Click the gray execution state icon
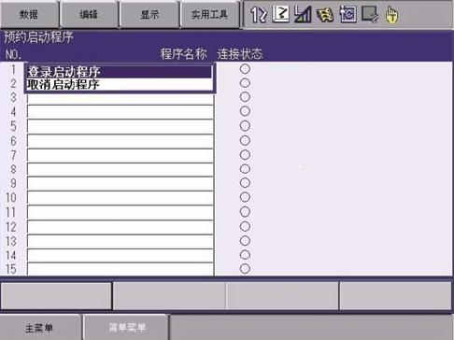The height and width of the screenshot is (340, 454). point(370,14)
